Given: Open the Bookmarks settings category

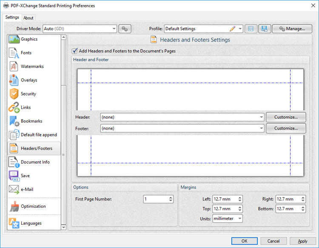Looking at the screenshot, I should point(34,121).
